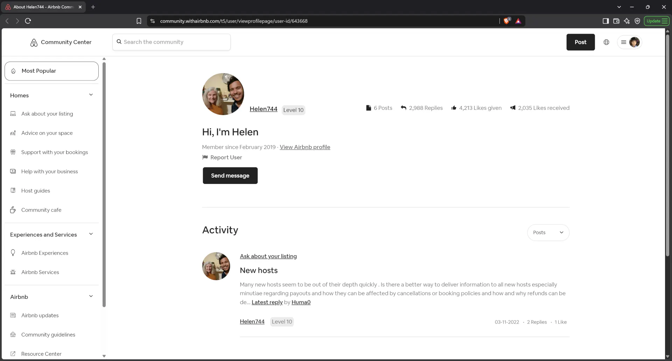Open Brave Wallet icon
Viewport: 672px width, 361px height.
[x=616, y=21]
